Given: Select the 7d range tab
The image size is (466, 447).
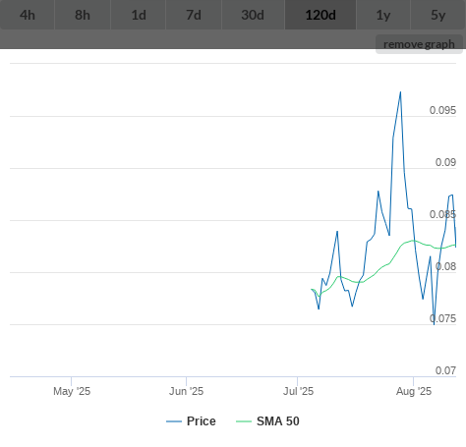Looking at the screenshot, I should tap(194, 15).
